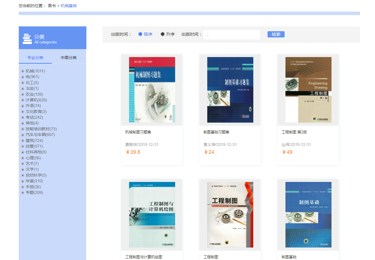Image resolution: width=375 pixels, height=260 pixels.
Task: Switch to the 中图分类 tab
Action: coord(69,58)
